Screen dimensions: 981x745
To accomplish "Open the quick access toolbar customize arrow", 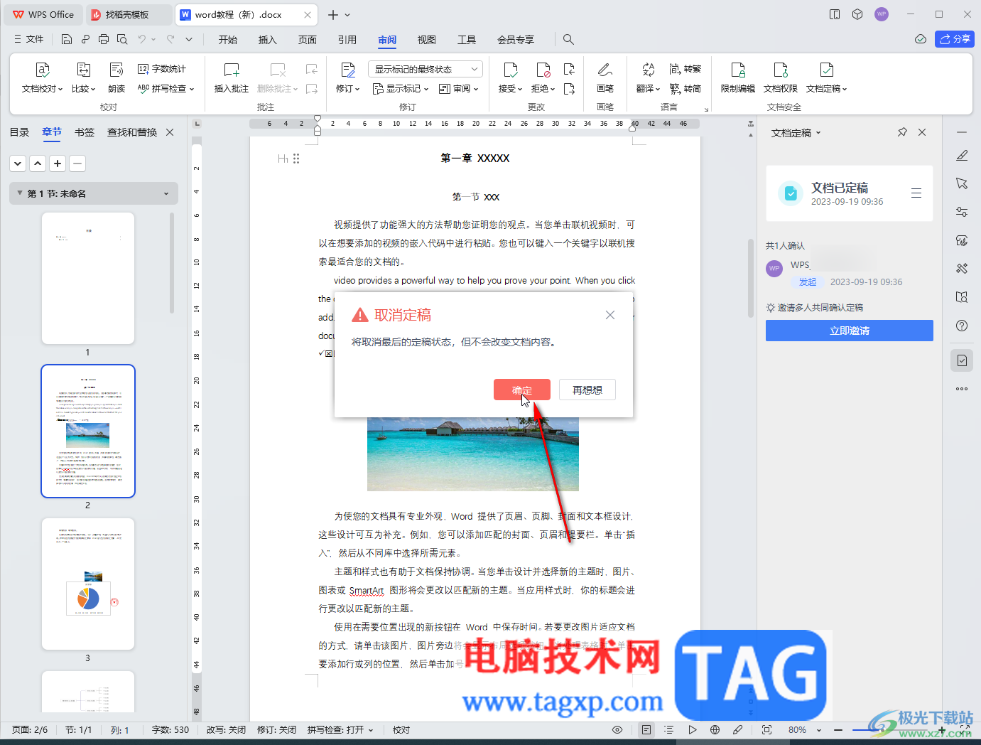I will pos(189,39).
